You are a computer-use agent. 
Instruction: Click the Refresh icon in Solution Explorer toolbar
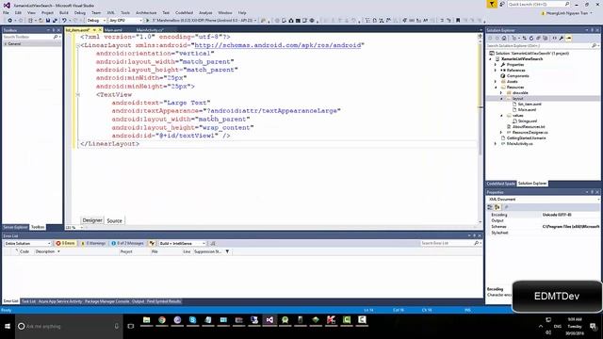tap(531, 38)
